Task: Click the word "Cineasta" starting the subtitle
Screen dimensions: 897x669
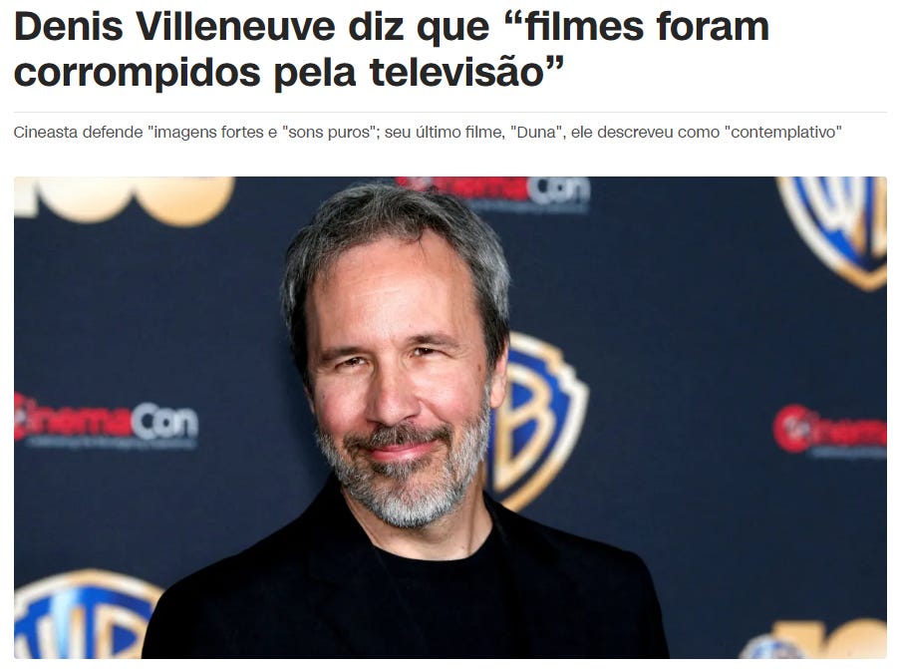Action: (46, 133)
